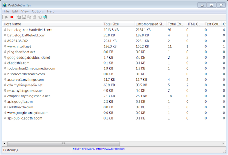
Task: Open the Options menu
Action: pyautogui.click(x=38, y=11)
